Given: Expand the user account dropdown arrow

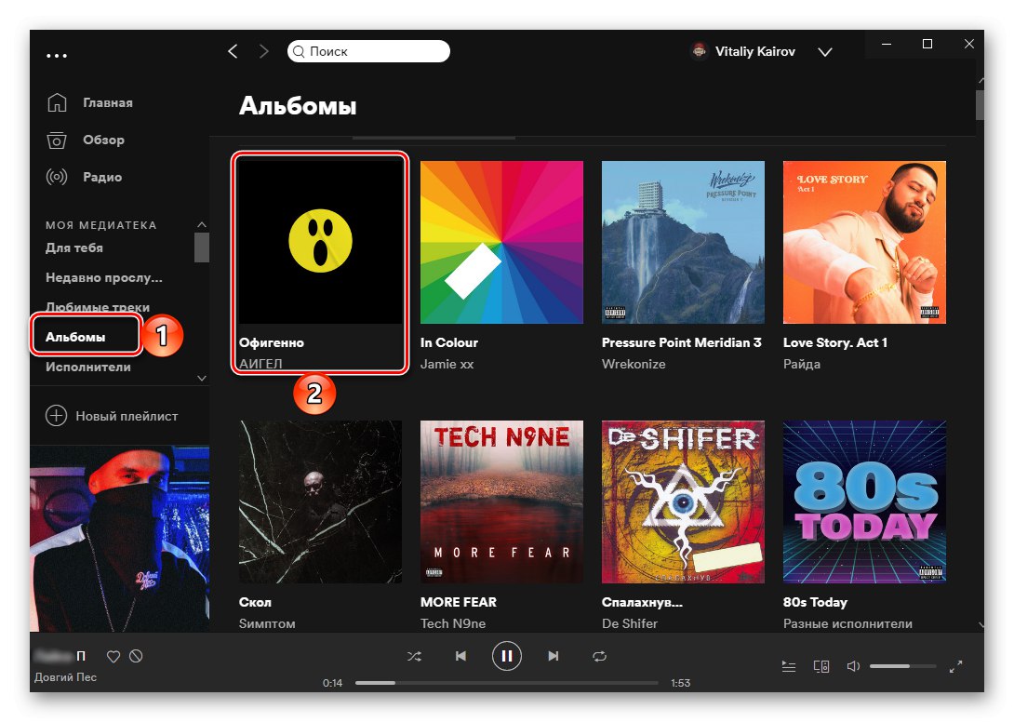Looking at the screenshot, I should coord(824,52).
